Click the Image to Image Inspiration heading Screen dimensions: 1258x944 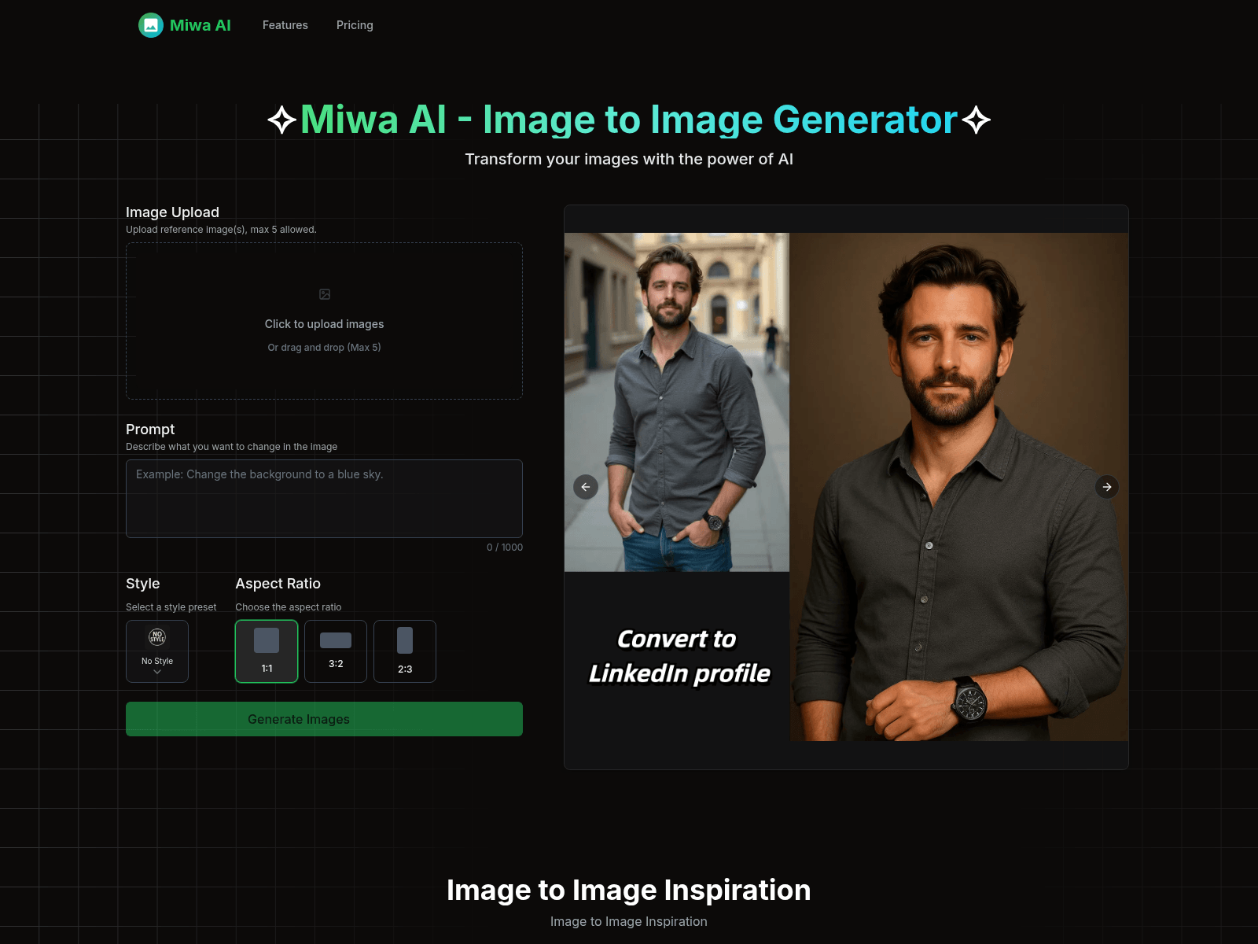click(629, 890)
